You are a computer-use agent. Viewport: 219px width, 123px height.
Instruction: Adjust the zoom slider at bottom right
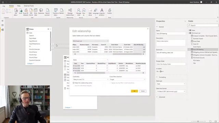tap(198, 121)
